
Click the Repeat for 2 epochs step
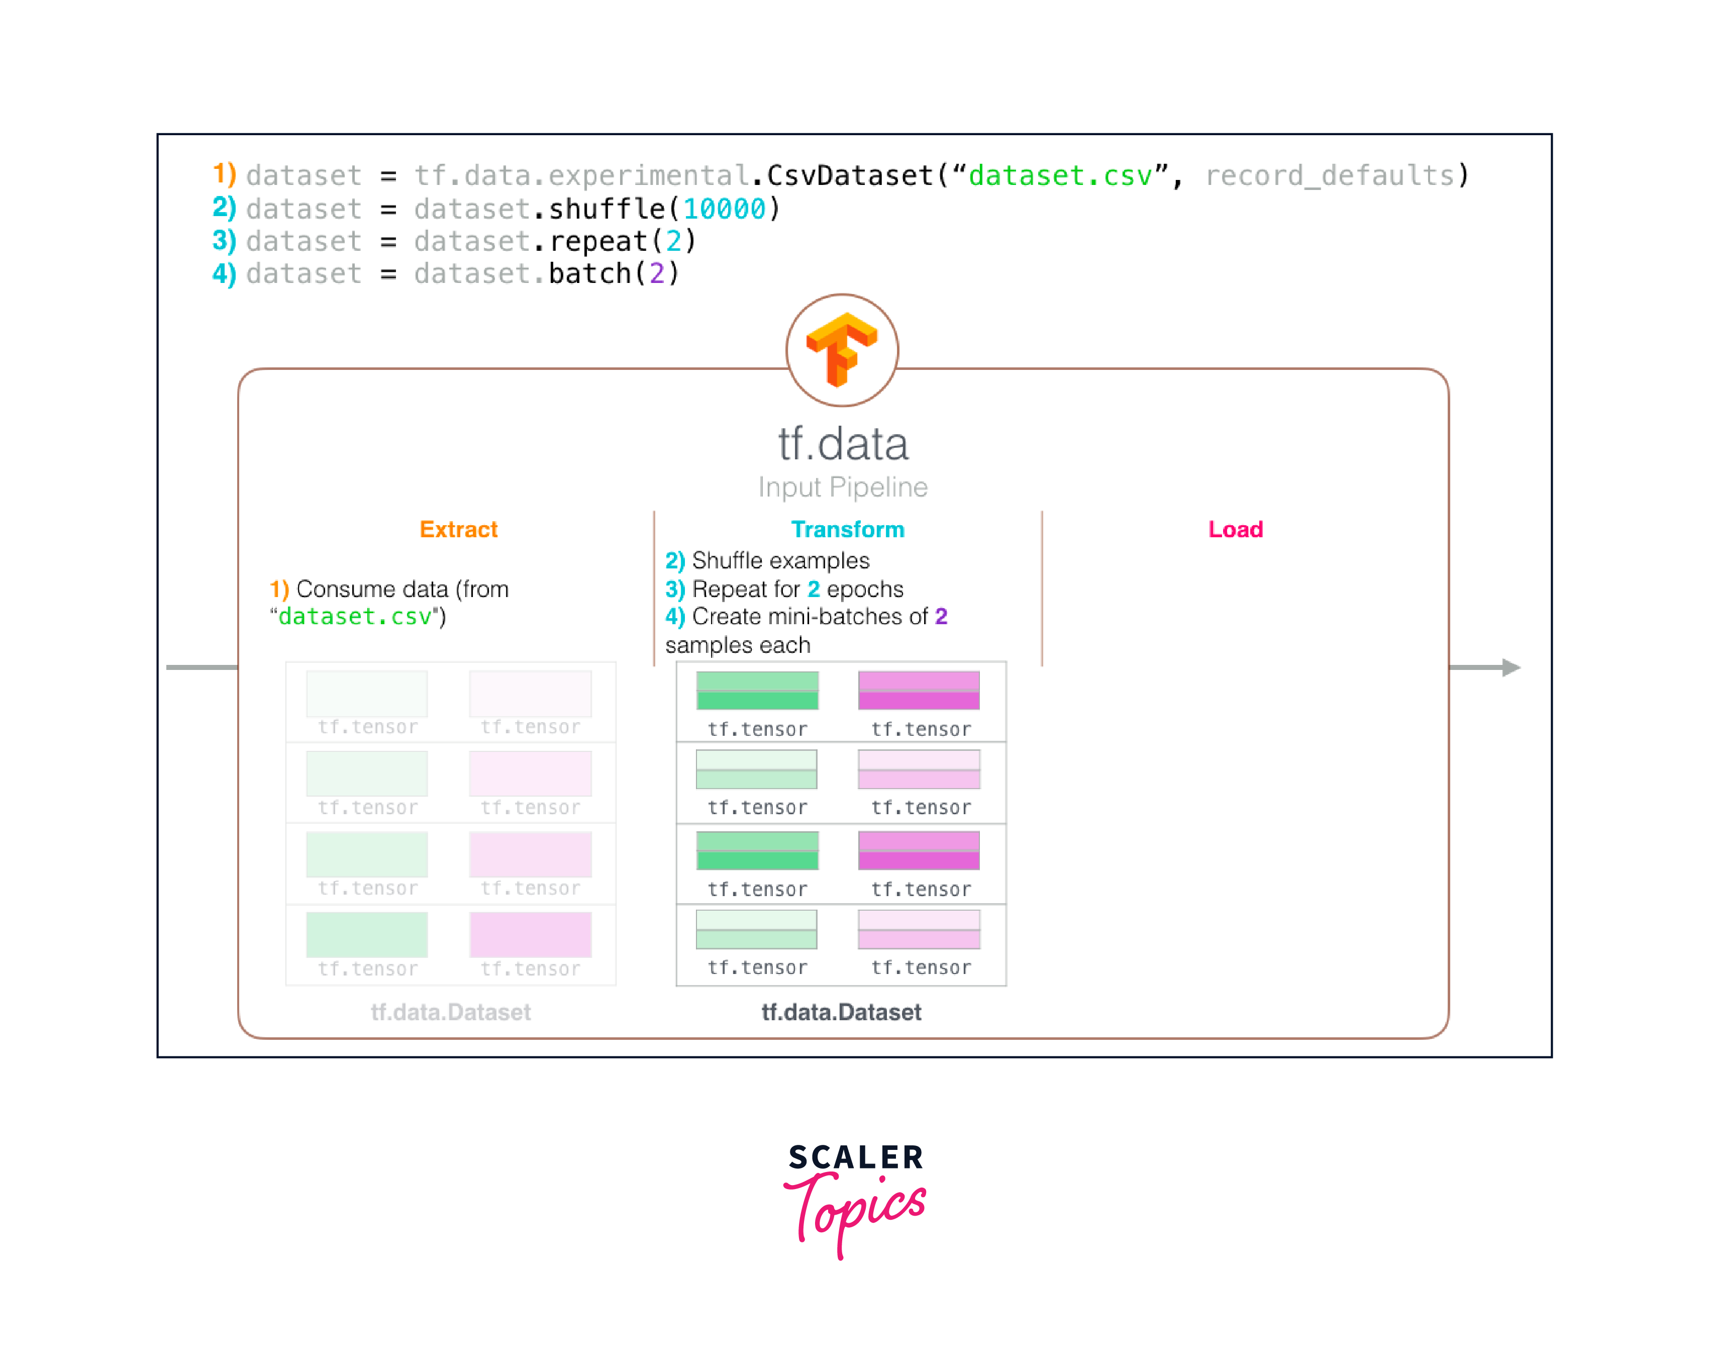tap(784, 589)
